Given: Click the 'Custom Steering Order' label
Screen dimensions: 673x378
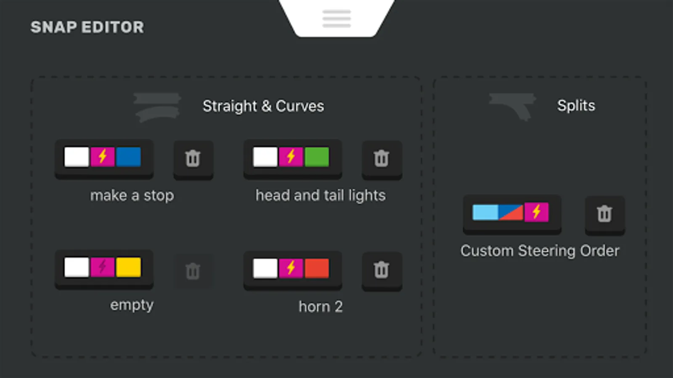Looking at the screenshot, I should 540,251.
